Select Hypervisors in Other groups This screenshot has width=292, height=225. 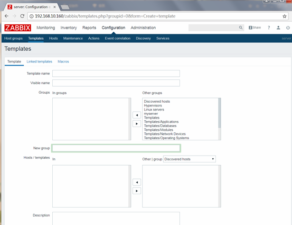(153, 105)
